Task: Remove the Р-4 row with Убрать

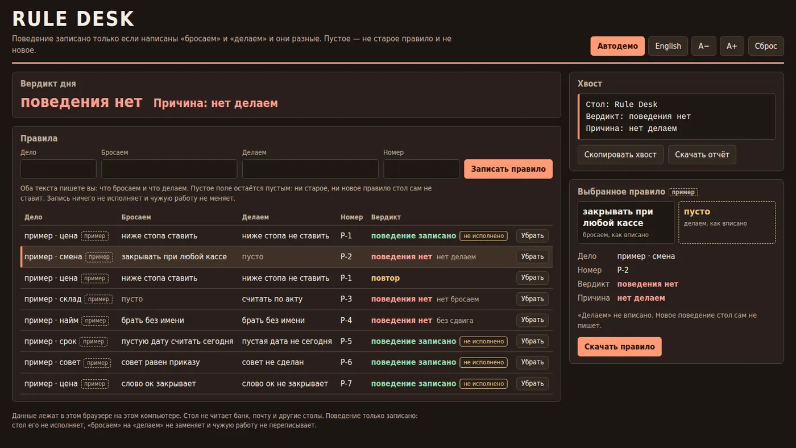Action: click(533, 320)
